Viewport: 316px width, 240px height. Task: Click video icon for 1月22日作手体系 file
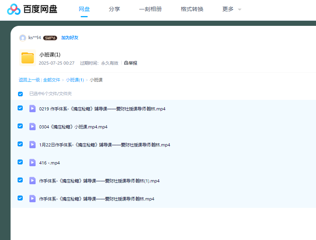(33, 144)
